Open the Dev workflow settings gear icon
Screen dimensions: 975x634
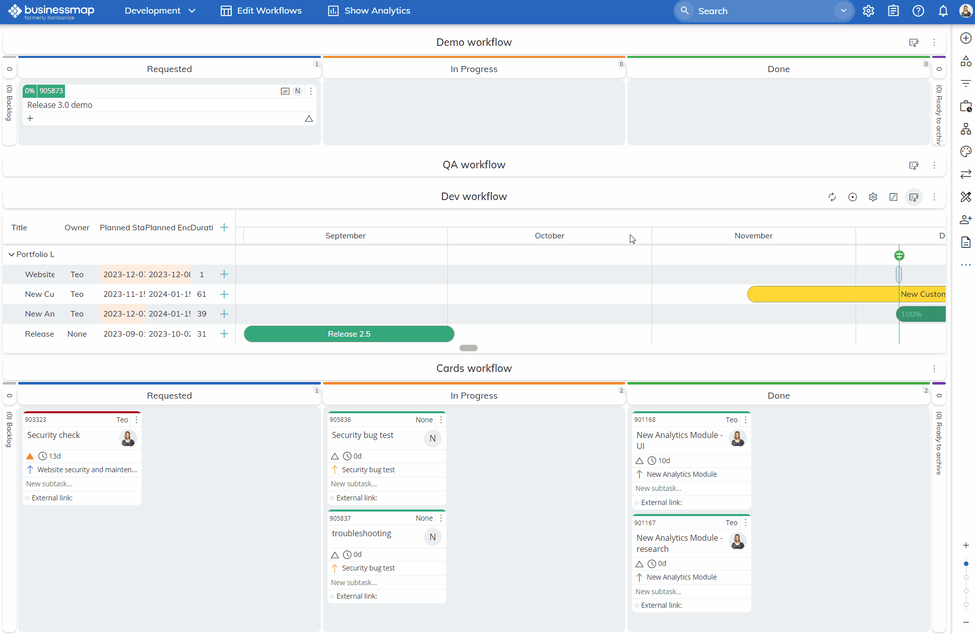(x=873, y=197)
